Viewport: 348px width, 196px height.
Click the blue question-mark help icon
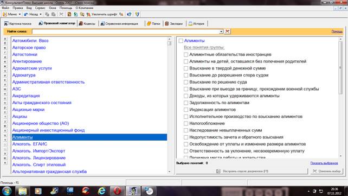coord(129,14)
